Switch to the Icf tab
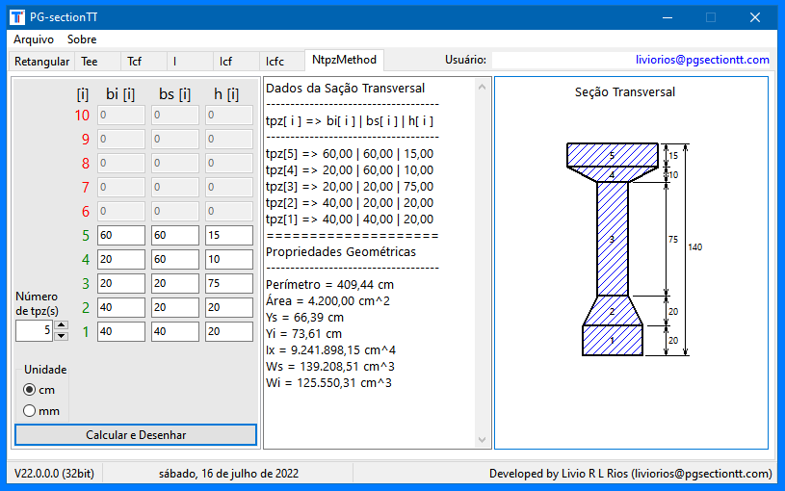 [x=225, y=62]
